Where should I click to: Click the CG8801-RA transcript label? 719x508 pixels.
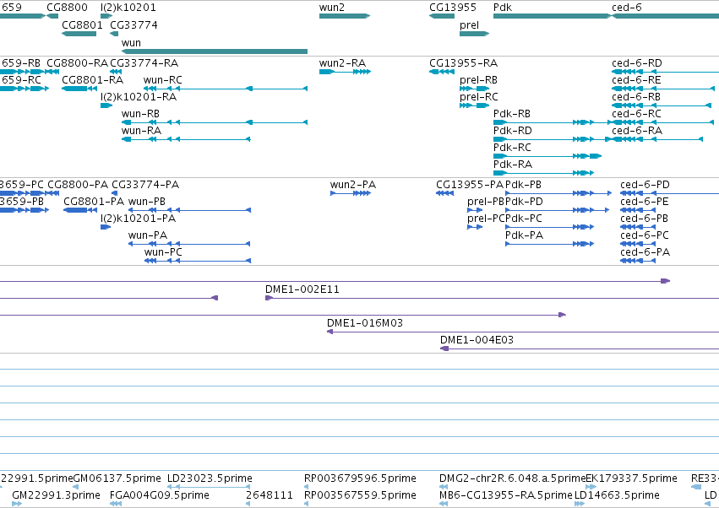pyautogui.click(x=93, y=79)
